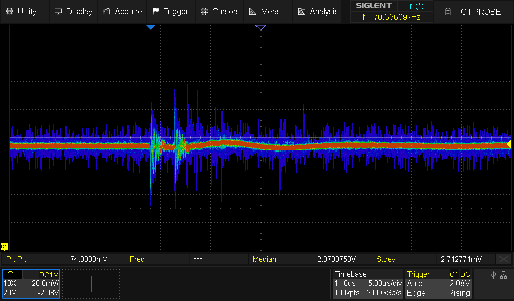514x301 pixels.
Task: Open the Timebase settings panel
Action: pyautogui.click(x=367, y=284)
